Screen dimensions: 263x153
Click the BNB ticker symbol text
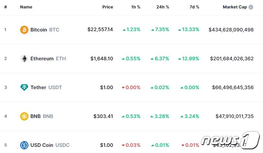click(48, 116)
